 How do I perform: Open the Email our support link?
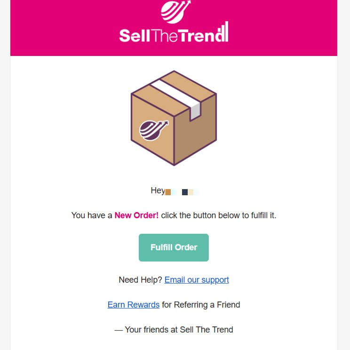[x=197, y=280]
